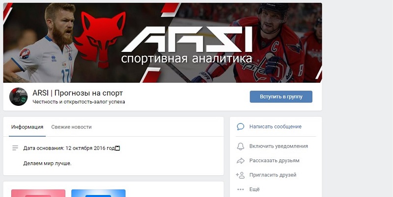Click the ARSI group avatar
The width and height of the screenshot is (393, 197).
click(x=19, y=97)
